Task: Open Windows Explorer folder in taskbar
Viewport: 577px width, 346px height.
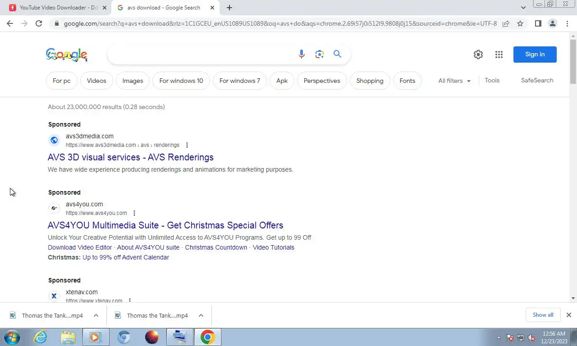Action: 68,337
